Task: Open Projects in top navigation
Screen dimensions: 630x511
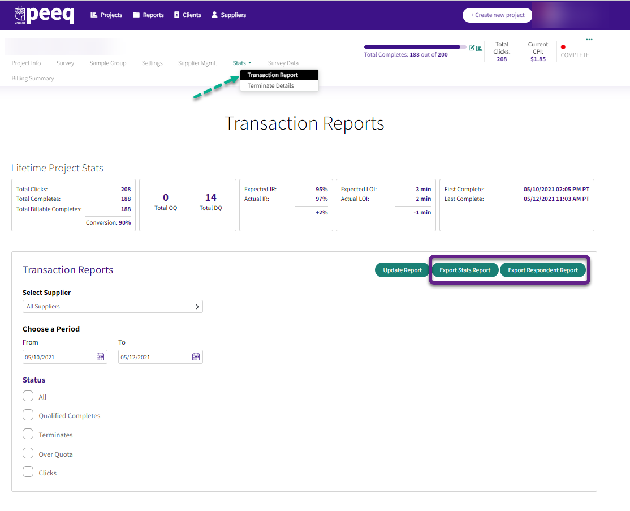Action: 106,15
